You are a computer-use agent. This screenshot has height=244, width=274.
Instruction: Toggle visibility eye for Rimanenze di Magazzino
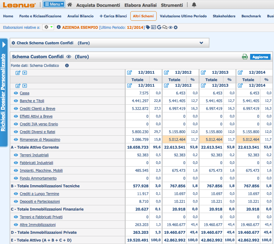16,140
